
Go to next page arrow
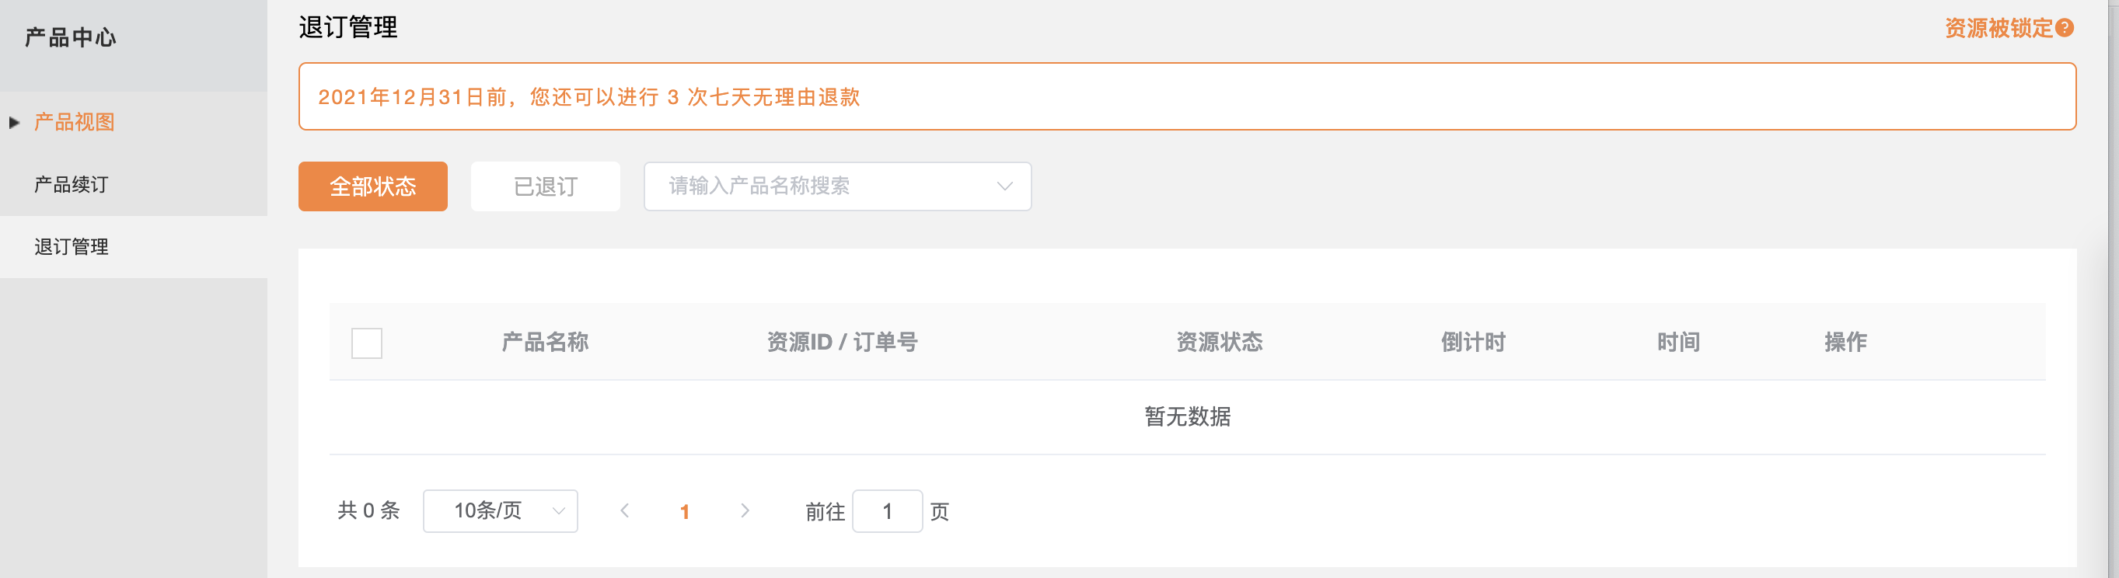tap(745, 510)
